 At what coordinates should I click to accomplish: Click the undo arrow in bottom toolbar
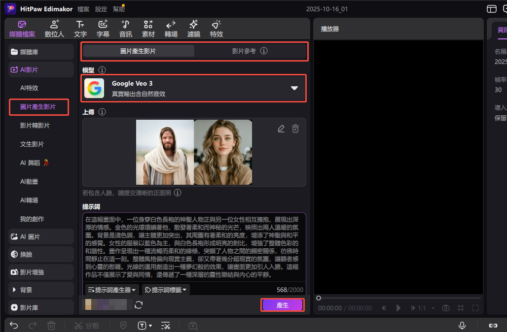[14, 325]
